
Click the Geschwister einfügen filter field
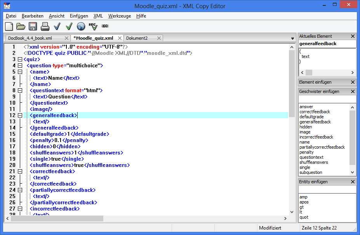tap(327, 99)
